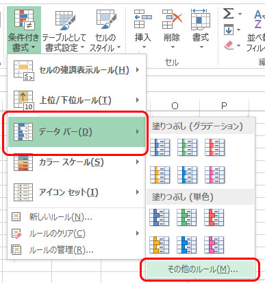Apply green solid fill data bar
Image resolution: width=265 pixels, height=283 pixels.
tap(187, 217)
